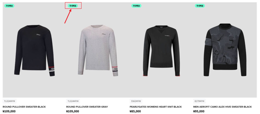Open PEARLYGATES WOMENS HEART KNIT-BLACK link
This screenshot has width=260, height=114.
click(x=156, y=107)
